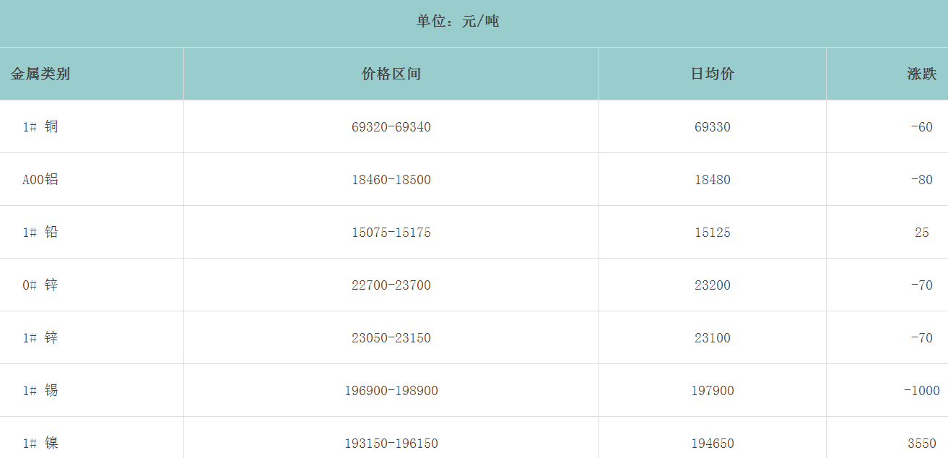Image resolution: width=948 pixels, height=458 pixels.
Task: Select the A00铝 row label
Action: 40,180
